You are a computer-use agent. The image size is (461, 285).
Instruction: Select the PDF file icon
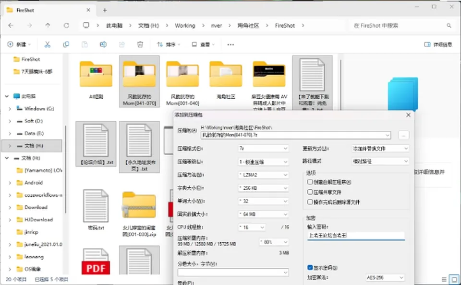[x=96, y=261]
